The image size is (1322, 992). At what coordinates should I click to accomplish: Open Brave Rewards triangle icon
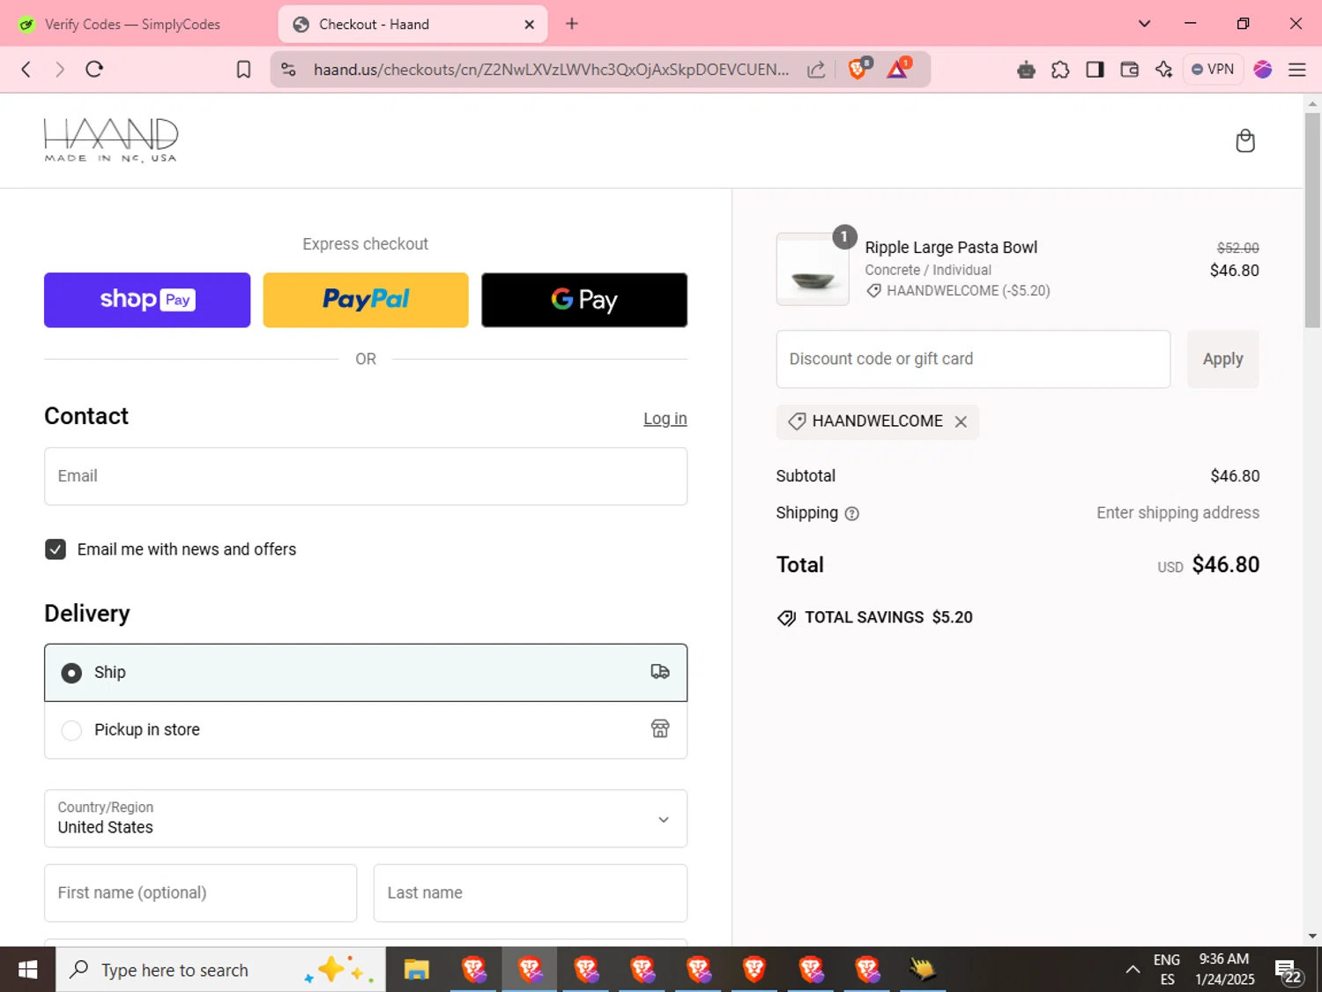[x=898, y=69]
